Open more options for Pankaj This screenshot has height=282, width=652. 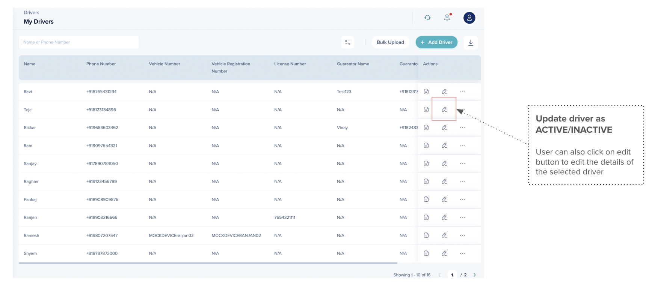[462, 199]
